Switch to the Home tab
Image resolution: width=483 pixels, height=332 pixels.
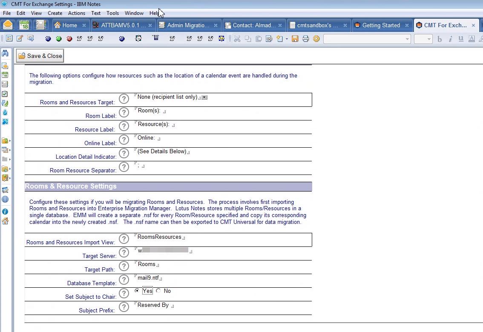pos(69,25)
